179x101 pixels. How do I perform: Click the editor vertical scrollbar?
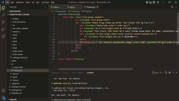click(178, 29)
